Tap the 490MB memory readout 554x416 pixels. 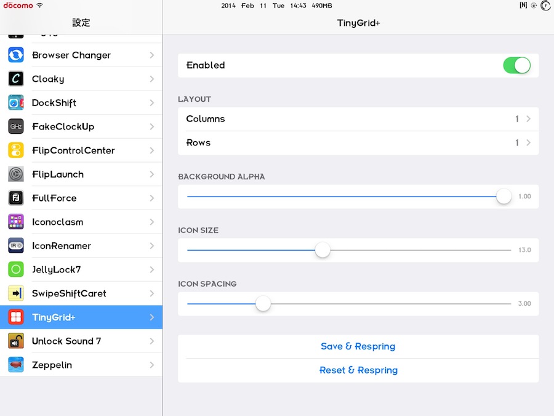click(322, 6)
